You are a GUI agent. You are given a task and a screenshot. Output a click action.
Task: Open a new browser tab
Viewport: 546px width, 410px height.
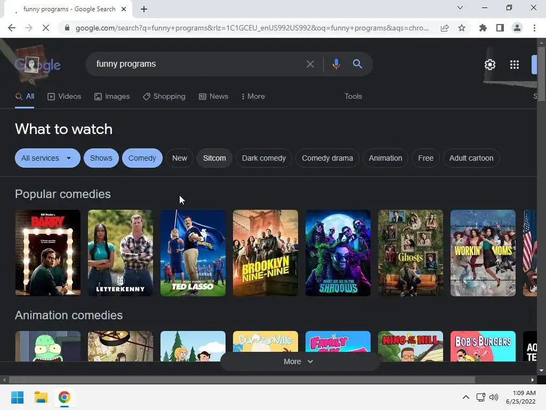click(144, 10)
